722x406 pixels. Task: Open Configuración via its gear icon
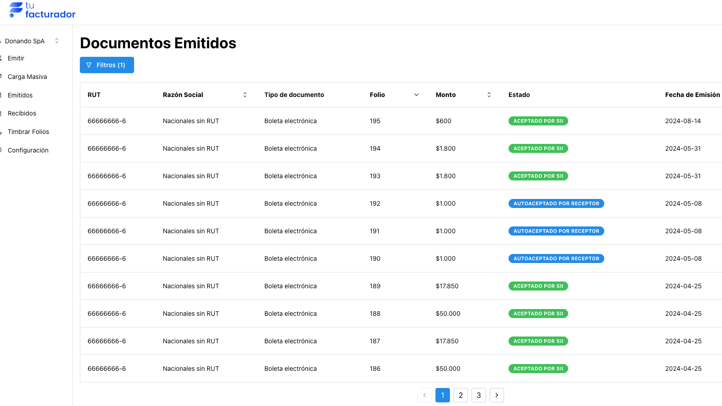2,150
